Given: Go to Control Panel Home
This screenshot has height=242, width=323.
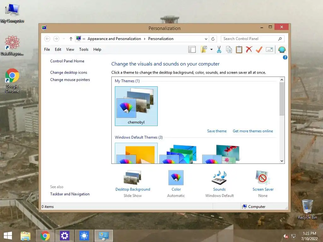Looking at the screenshot, I should 67,61.
